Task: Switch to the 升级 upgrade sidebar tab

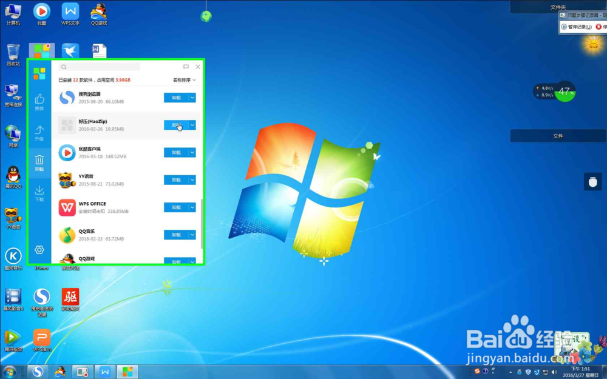Action: [39, 133]
